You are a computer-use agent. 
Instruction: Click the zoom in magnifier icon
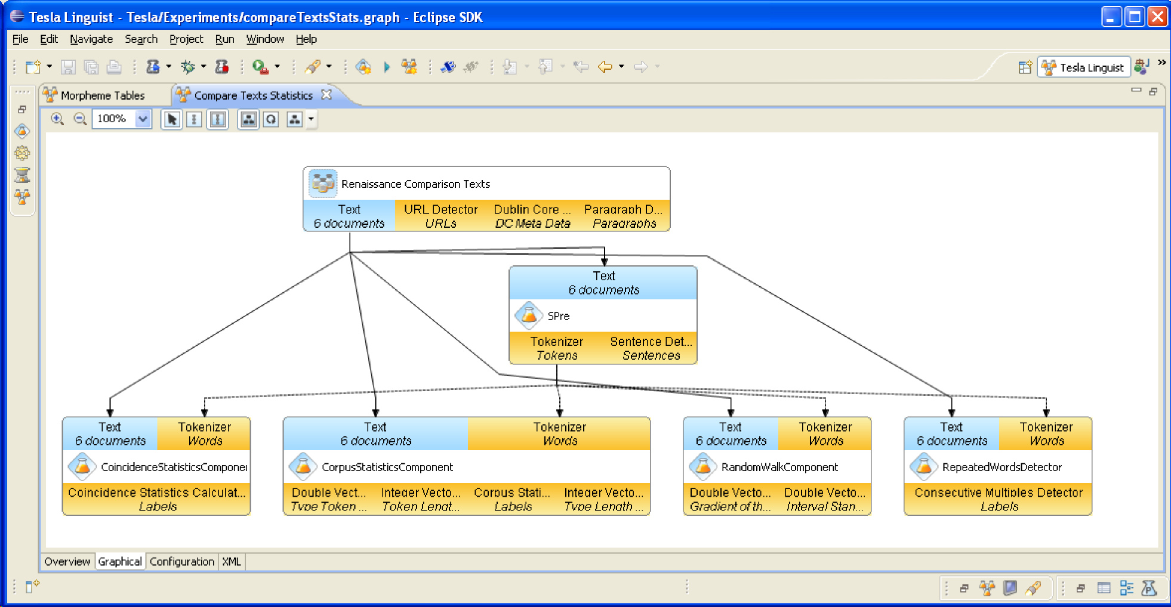click(57, 119)
